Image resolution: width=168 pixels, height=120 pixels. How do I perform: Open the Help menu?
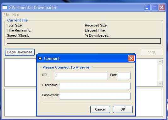click(x=16, y=15)
